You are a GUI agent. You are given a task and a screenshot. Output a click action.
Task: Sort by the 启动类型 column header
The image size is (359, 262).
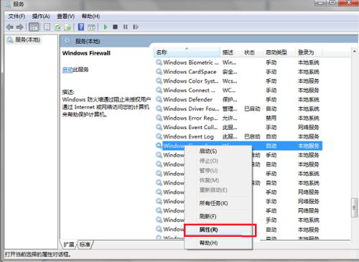[x=279, y=52]
